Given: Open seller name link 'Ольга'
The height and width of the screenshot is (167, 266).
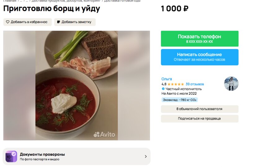Looking at the screenshot, I should tap(166, 79).
